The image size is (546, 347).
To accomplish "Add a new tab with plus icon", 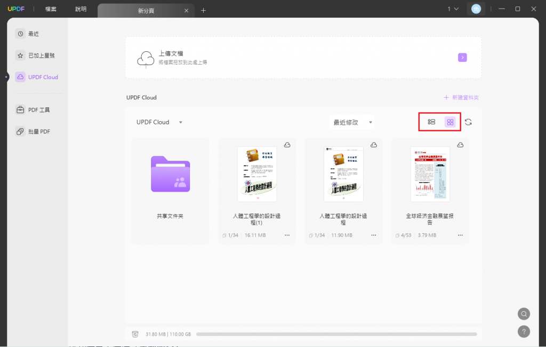I will coord(203,11).
